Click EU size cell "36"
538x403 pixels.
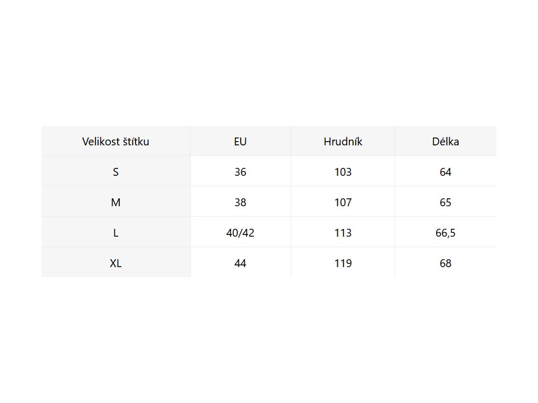point(240,172)
